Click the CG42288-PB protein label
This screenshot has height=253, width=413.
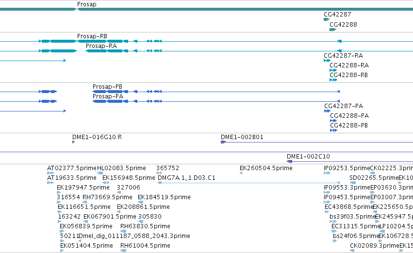[349, 126]
